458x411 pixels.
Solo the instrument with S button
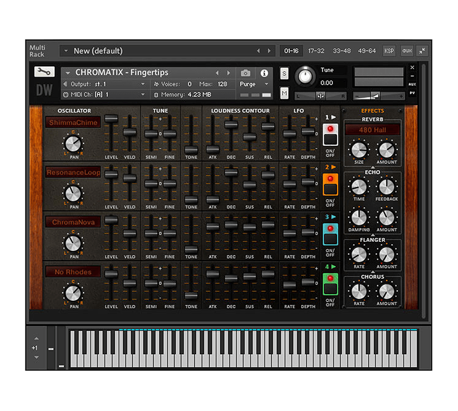(284, 73)
